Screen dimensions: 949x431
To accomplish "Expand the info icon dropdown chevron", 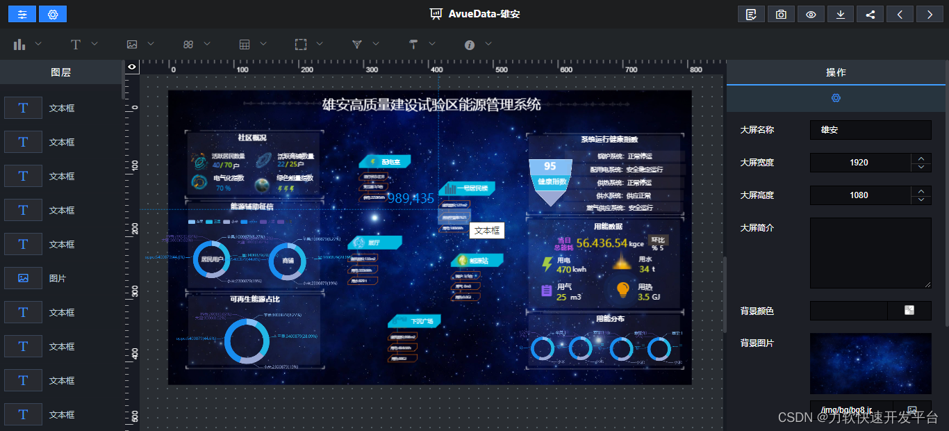I will pyautogui.click(x=488, y=44).
